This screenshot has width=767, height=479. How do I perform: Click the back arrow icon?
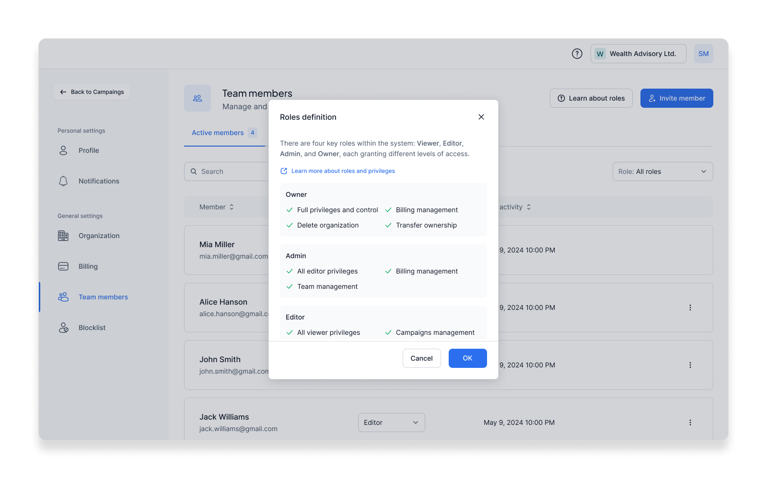click(63, 92)
